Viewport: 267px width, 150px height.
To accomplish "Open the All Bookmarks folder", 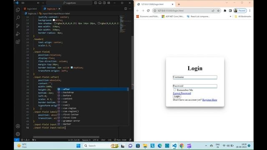I will pos(243,17).
